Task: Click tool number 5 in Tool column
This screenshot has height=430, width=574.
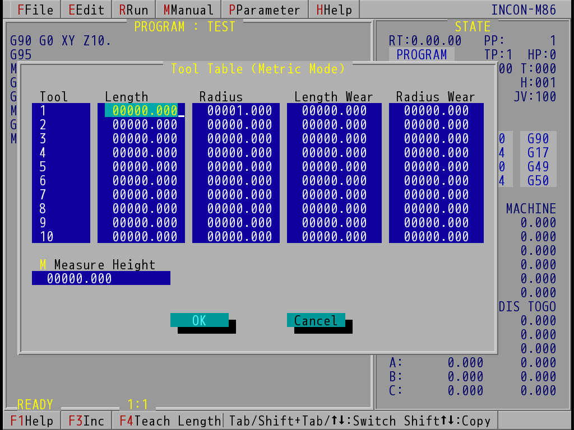Action: [x=61, y=166]
